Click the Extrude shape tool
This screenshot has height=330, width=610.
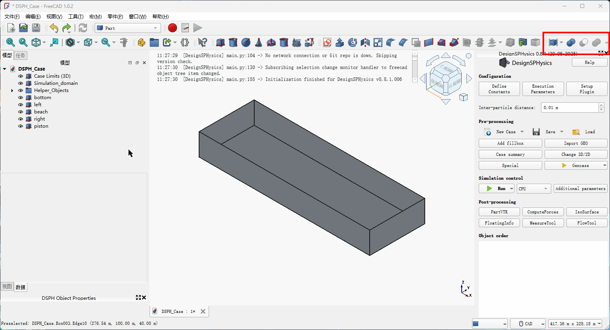[340, 42]
